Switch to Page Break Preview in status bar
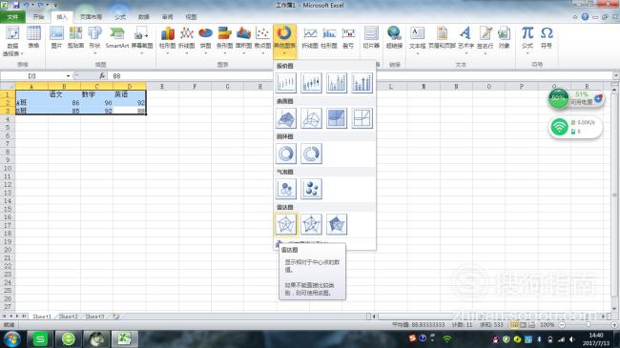Screen dimensions: 620x348 pyautogui.click(x=532, y=325)
